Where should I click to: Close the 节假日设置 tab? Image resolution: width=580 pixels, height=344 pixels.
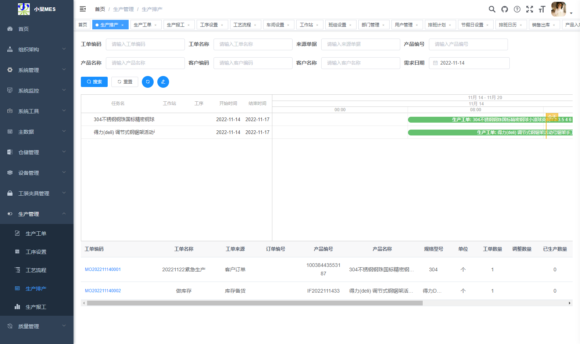487,25
